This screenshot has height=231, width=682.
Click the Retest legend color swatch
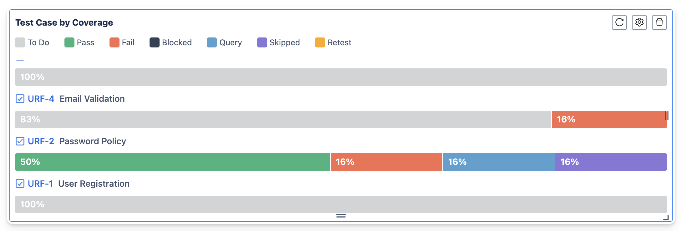pyautogui.click(x=320, y=42)
